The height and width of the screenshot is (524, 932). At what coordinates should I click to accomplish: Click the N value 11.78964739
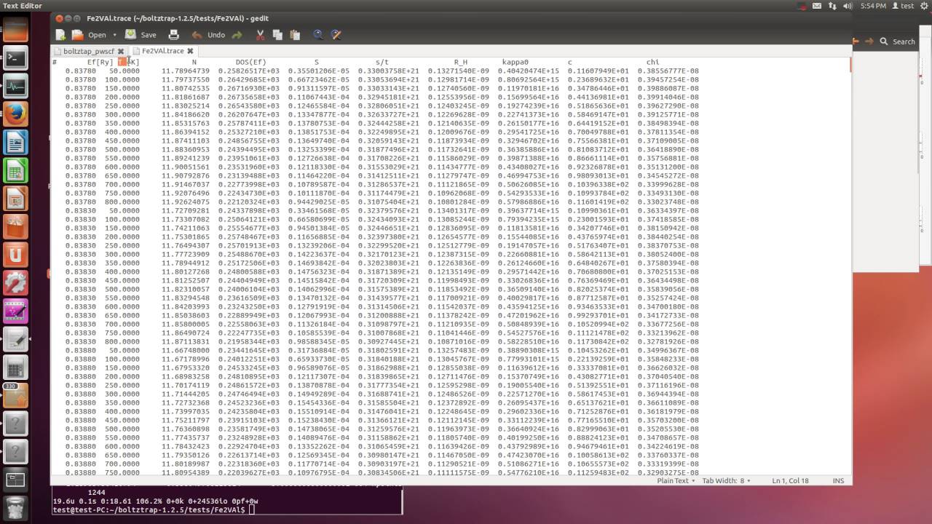point(185,71)
